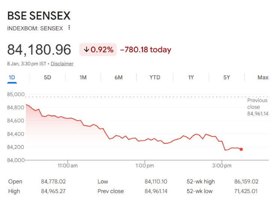Select the 6M time range
The width and height of the screenshot is (274, 206).
coord(119,77)
